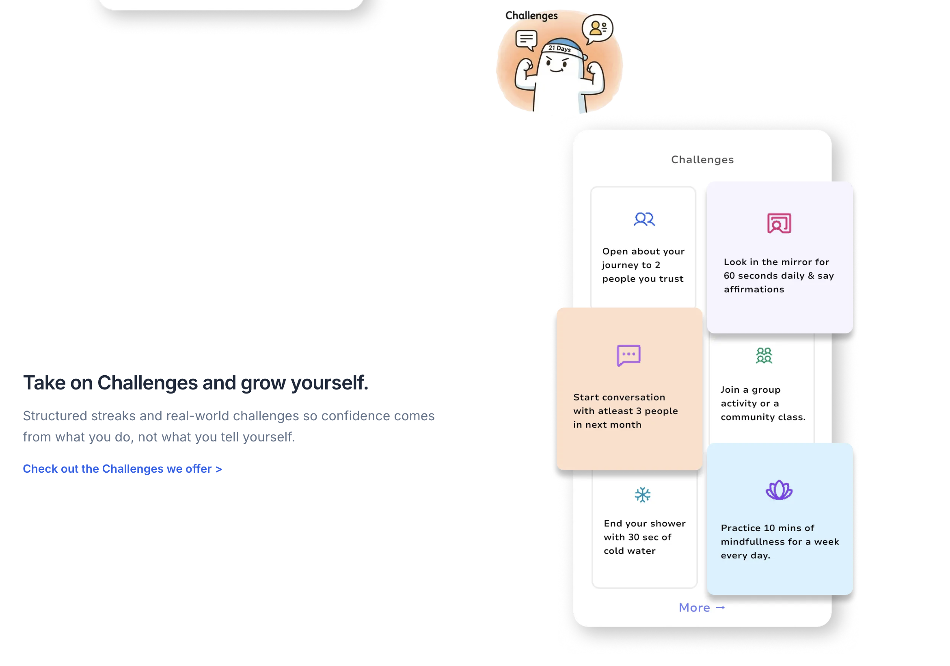This screenshot has width=950, height=666.
Task: Select 'Start conversation with atleast 3 people' text
Action: point(626,411)
